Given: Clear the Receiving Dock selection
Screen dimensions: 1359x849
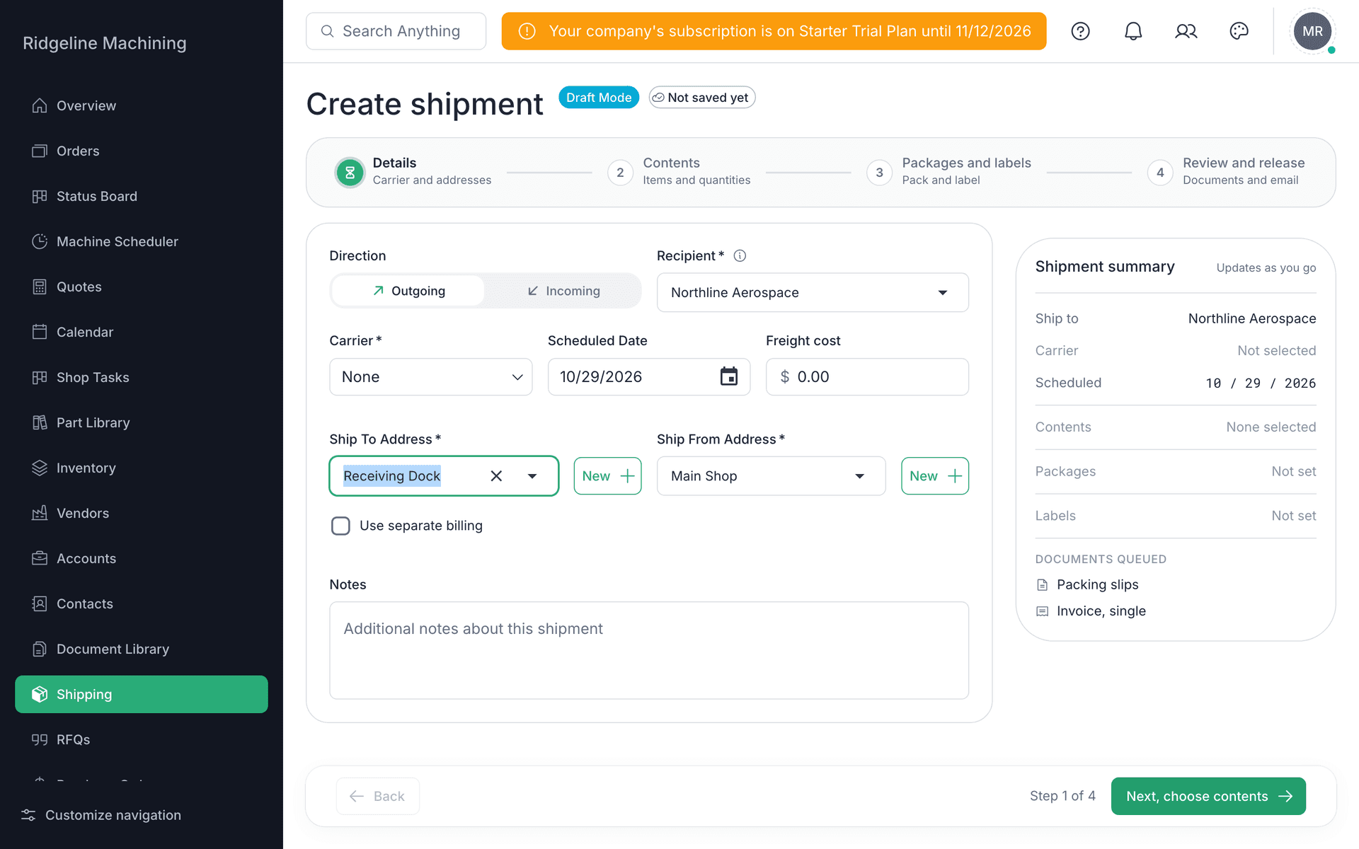Looking at the screenshot, I should coord(496,476).
